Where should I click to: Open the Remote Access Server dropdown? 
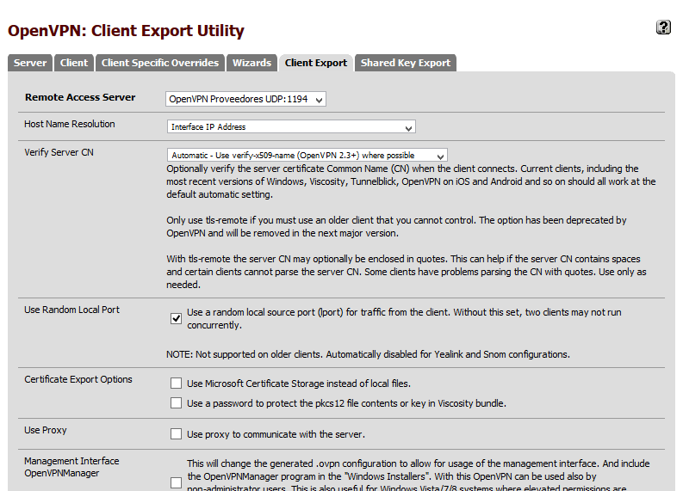point(245,99)
